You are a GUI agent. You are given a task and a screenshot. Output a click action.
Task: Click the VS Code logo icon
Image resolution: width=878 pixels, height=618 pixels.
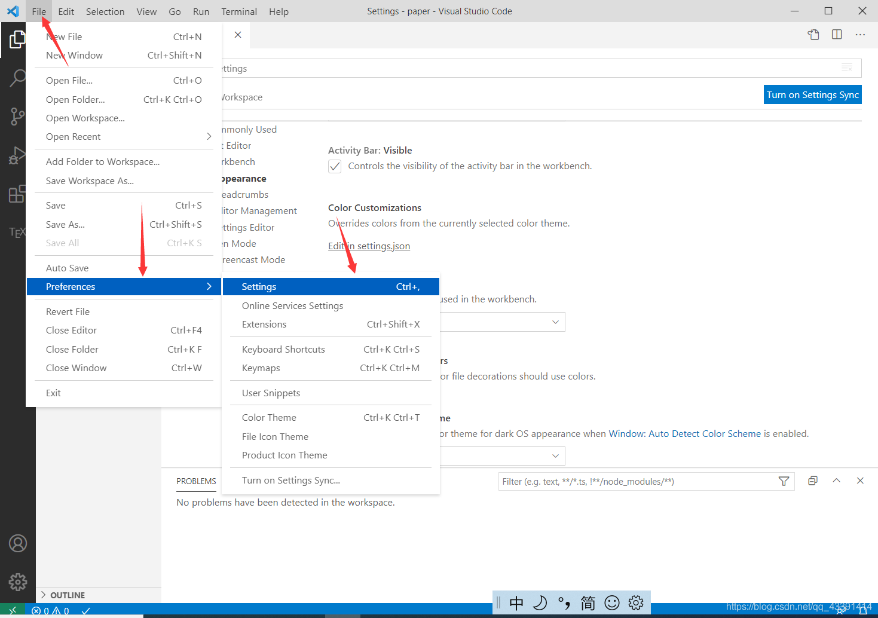13,11
